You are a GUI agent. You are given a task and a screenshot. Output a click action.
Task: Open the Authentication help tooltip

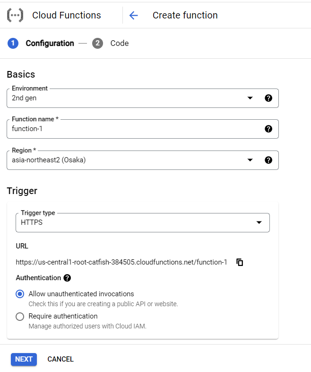pos(67,278)
